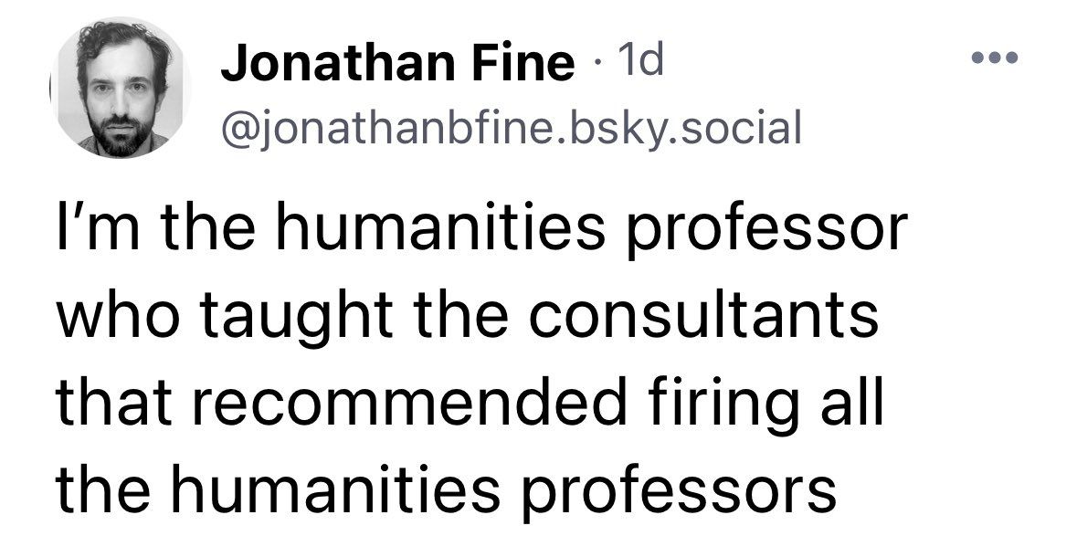Screen dimensions: 1077x536
Task: Click the "1d" post timestamp
Action: (x=643, y=62)
